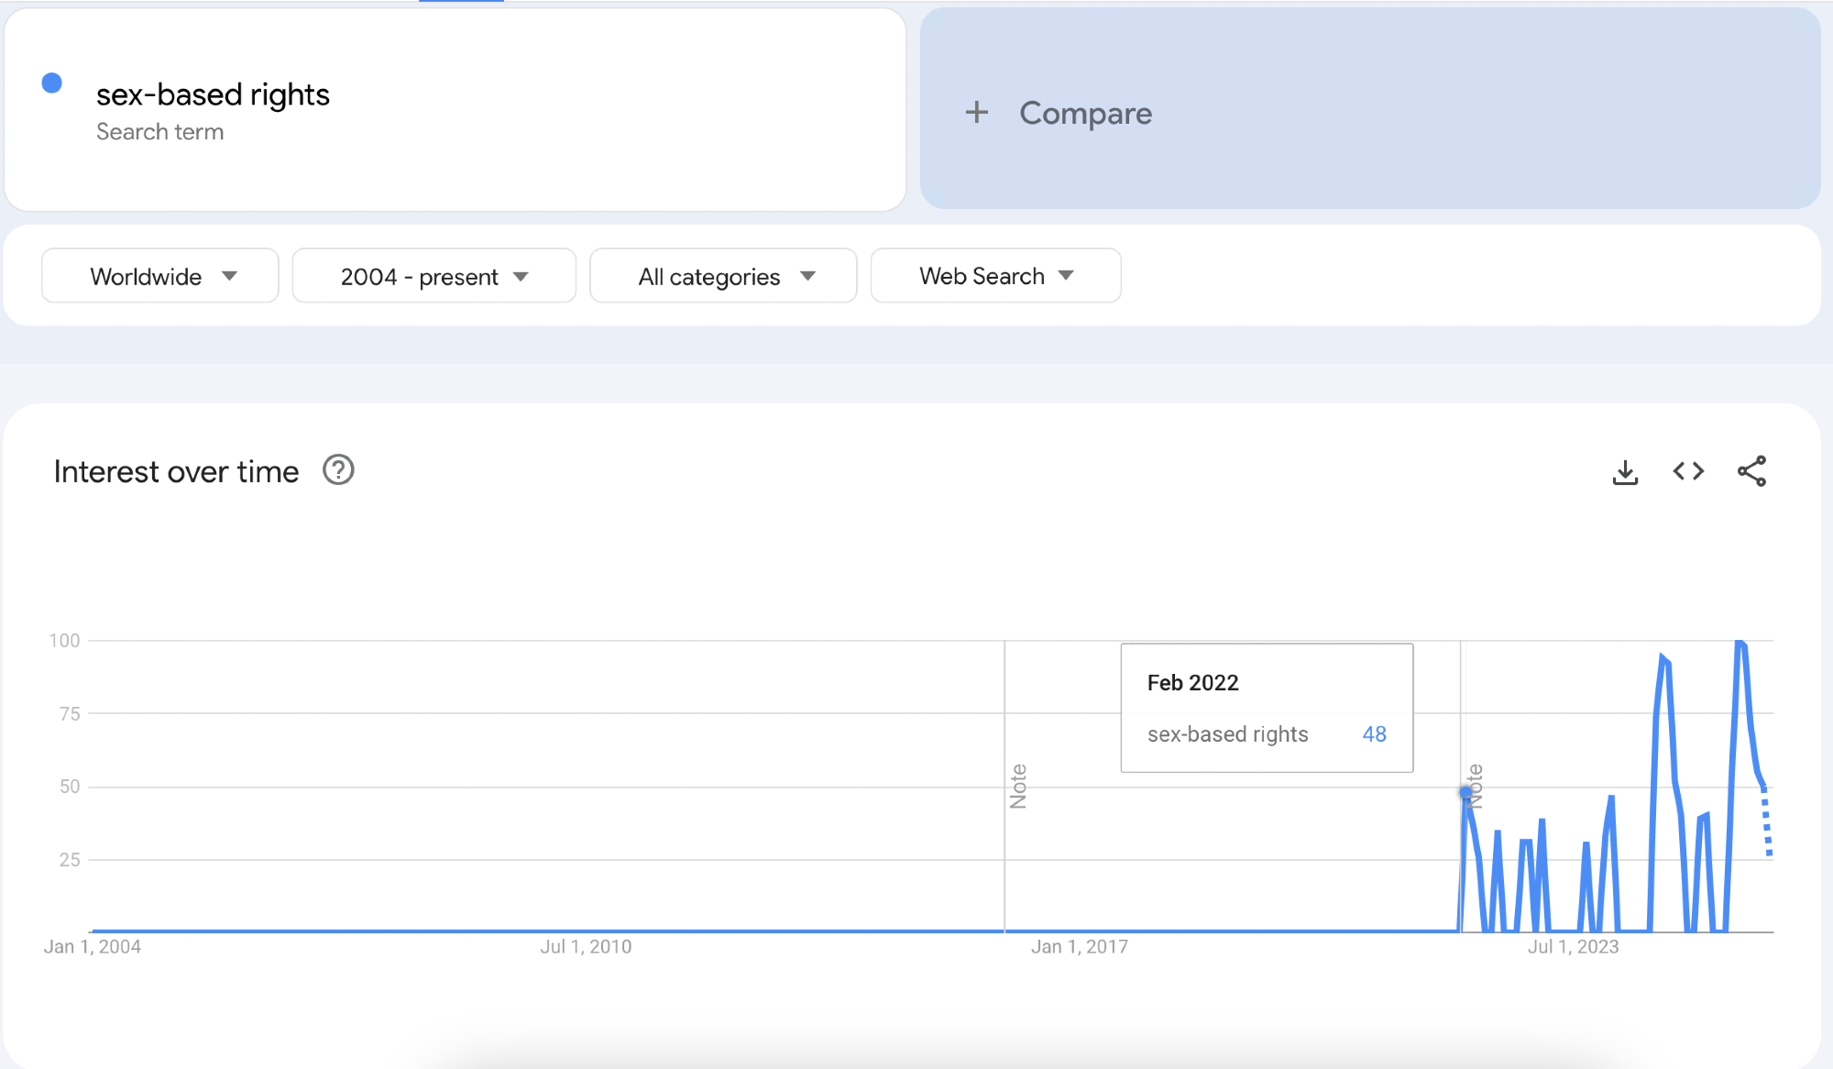Expand the 2004 - present time range
1833x1069 pixels.
coord(434,276)
